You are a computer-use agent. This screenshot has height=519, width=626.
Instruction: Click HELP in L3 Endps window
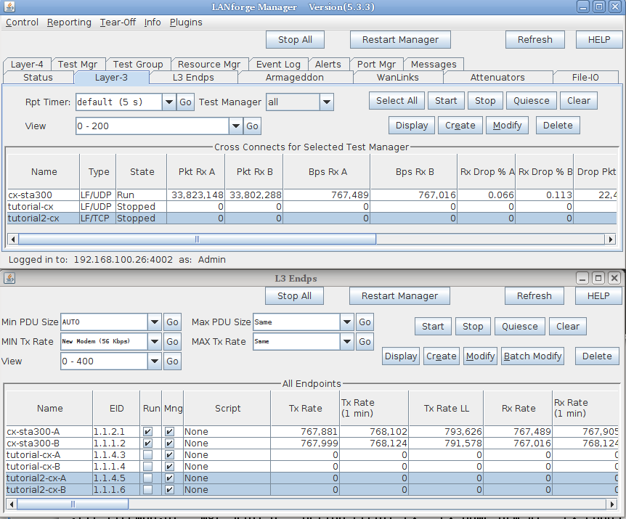click(598, 295)
